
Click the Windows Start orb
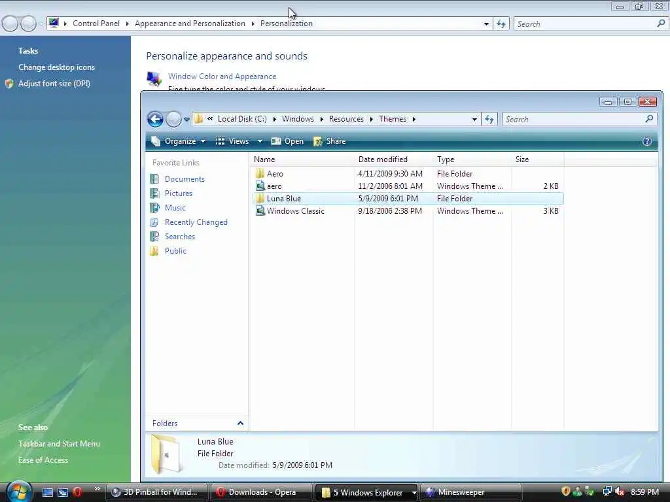point(19,492)
